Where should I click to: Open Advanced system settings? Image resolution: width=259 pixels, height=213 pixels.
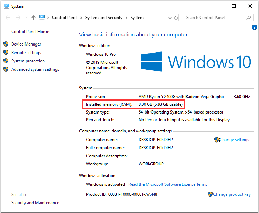[35, 69]
